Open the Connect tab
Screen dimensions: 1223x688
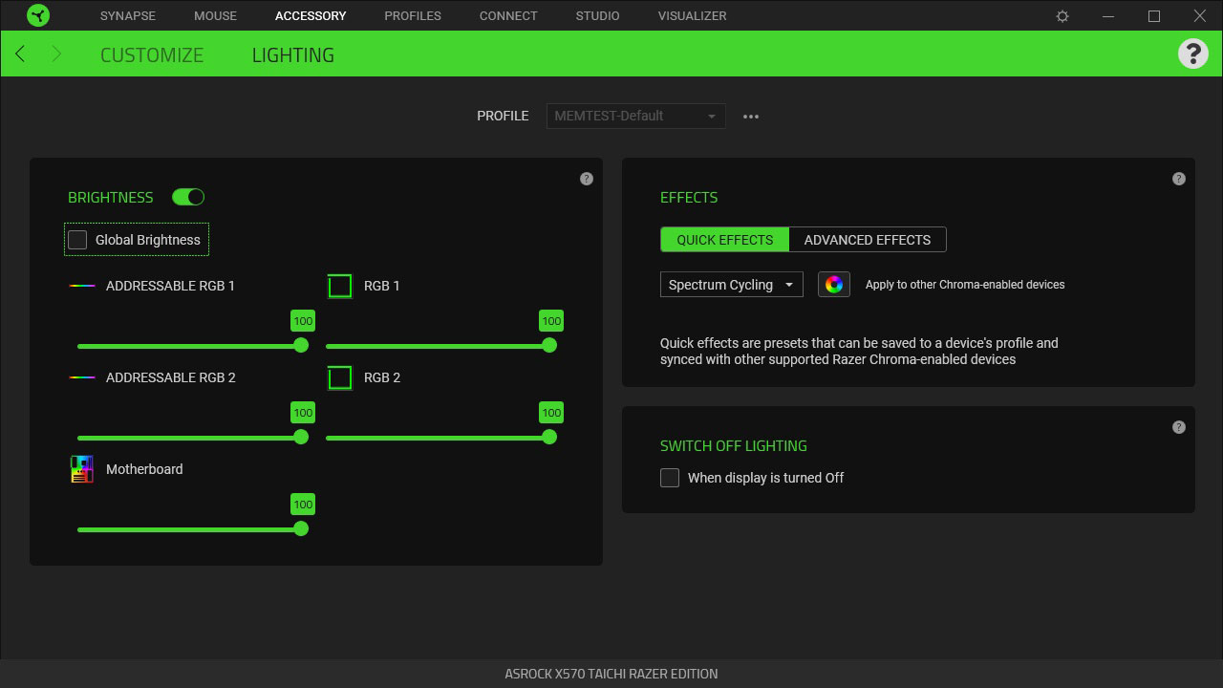click(508, 16)
